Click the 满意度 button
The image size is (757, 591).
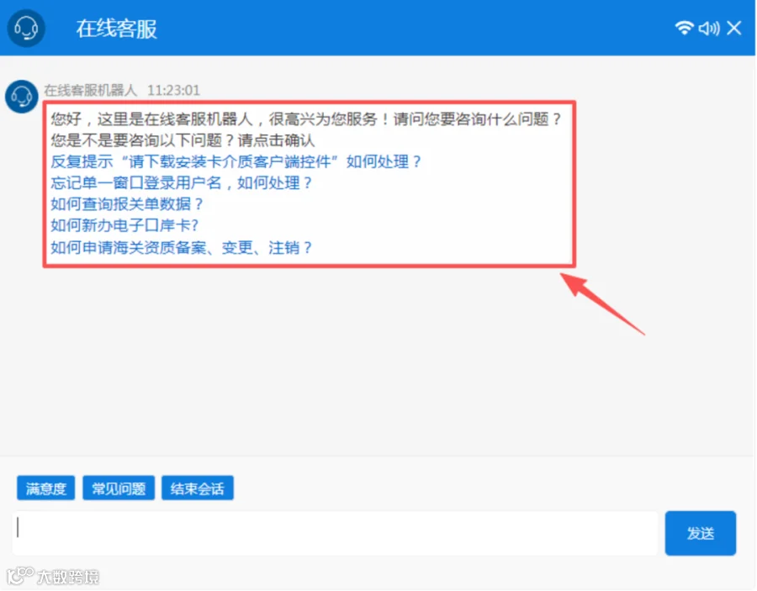(x=46, y=488)
